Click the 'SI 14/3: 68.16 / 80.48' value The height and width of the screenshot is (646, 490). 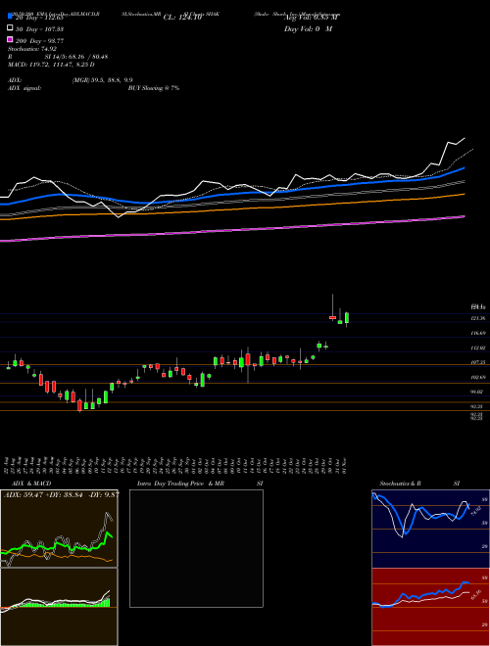point(76,57)
